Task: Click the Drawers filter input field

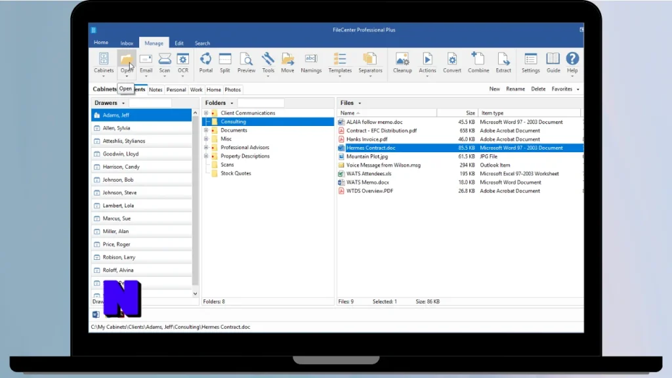Action: coord(150,103)
